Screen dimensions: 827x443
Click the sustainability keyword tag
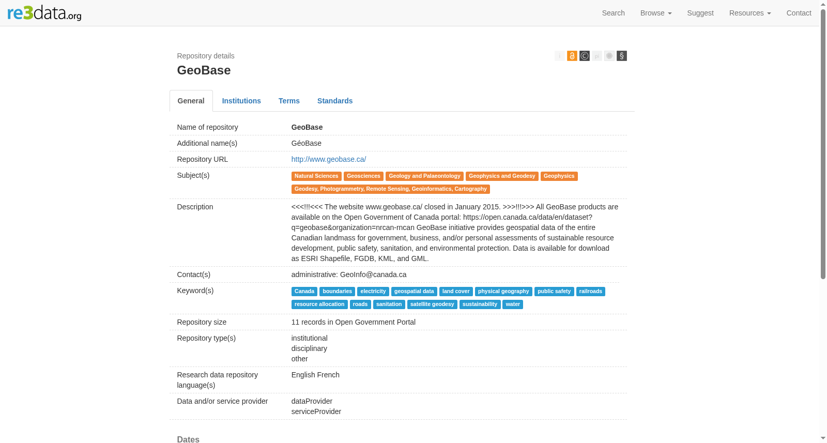point(480,304)
